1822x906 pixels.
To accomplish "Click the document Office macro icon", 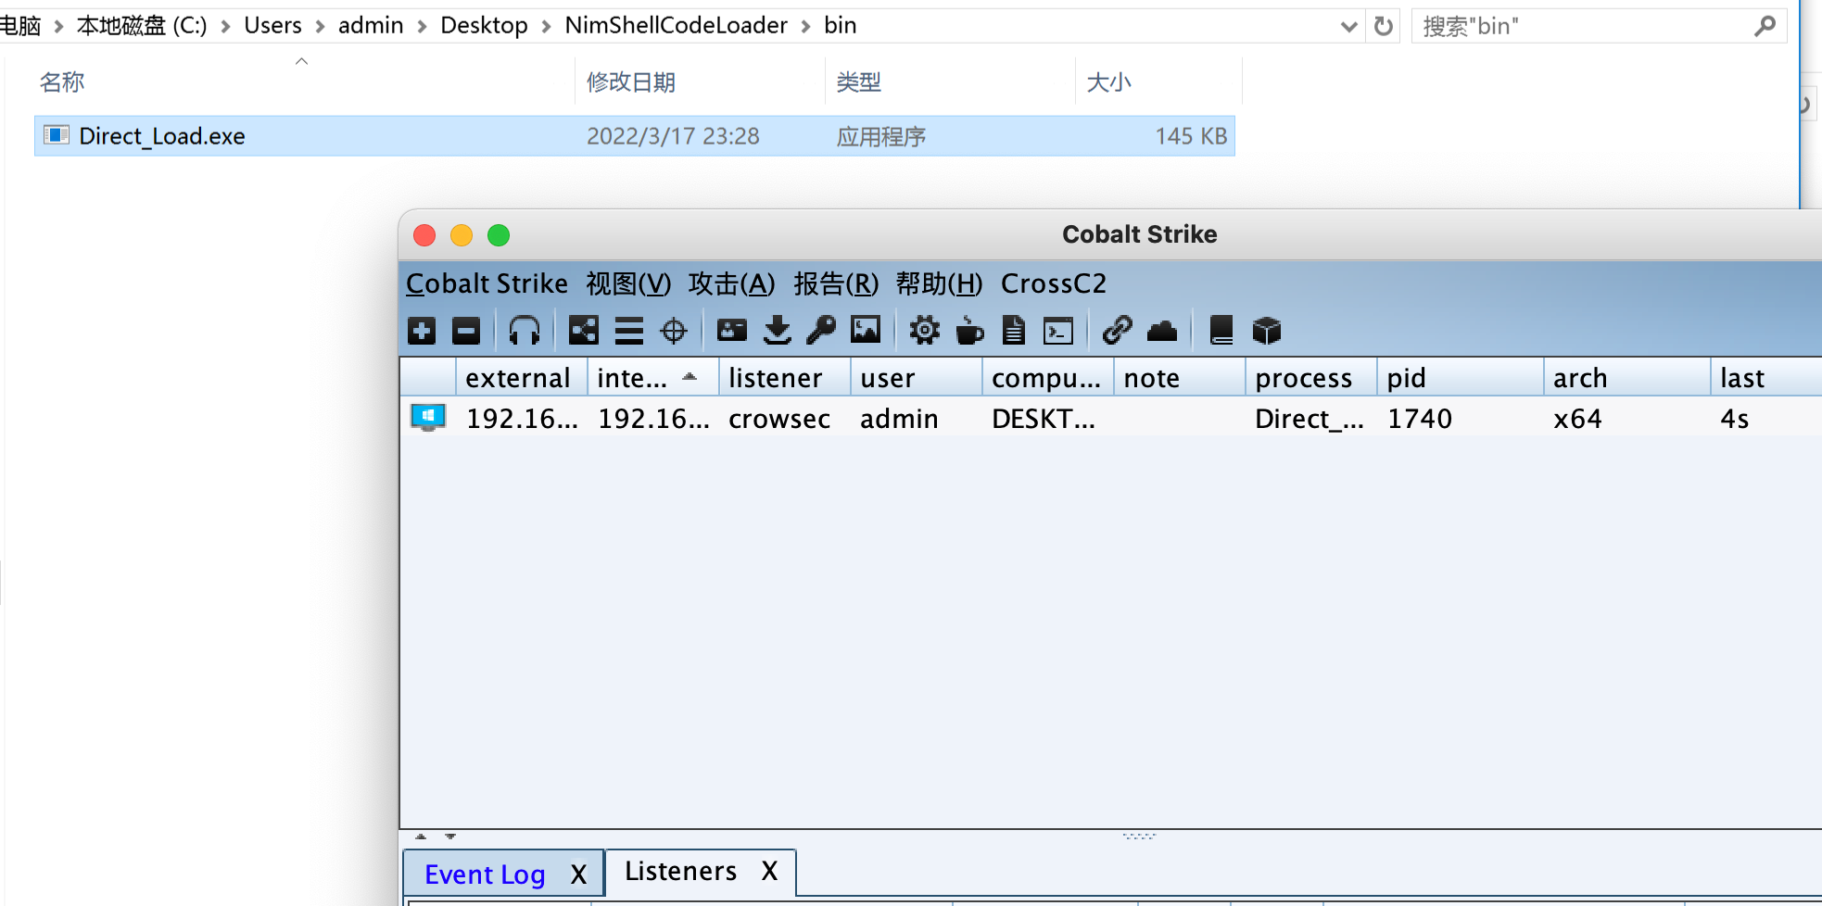I will (x=1014, y=331).
